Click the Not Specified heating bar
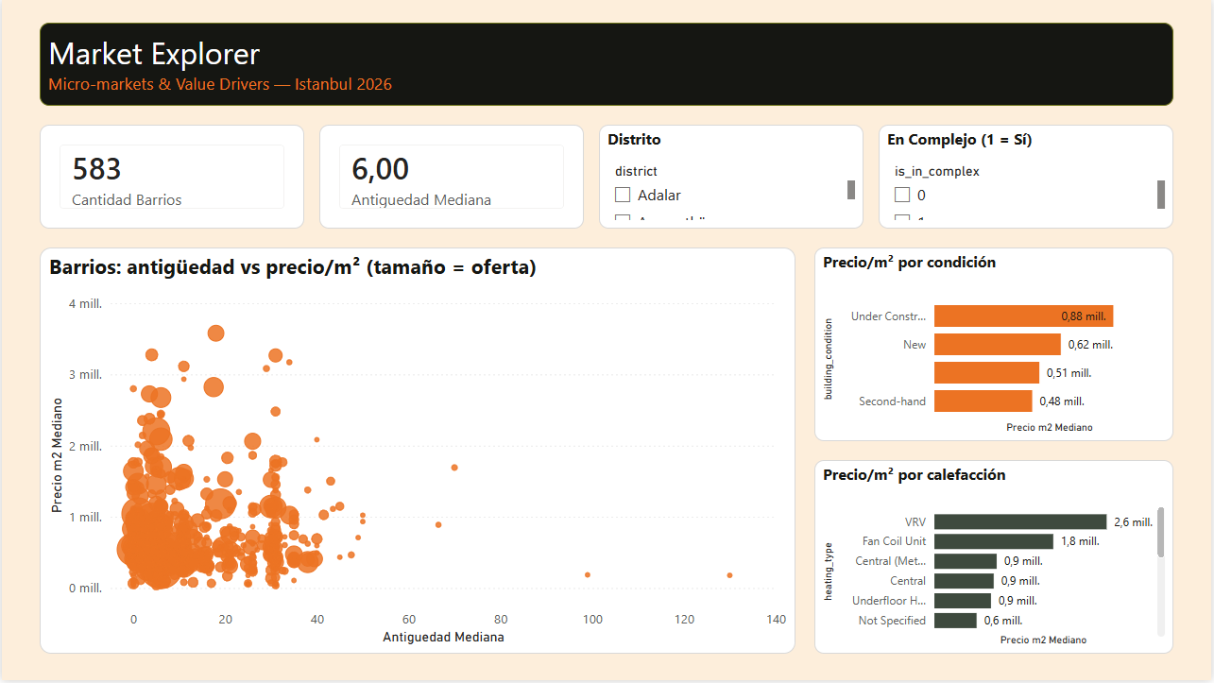 (955, 621)
